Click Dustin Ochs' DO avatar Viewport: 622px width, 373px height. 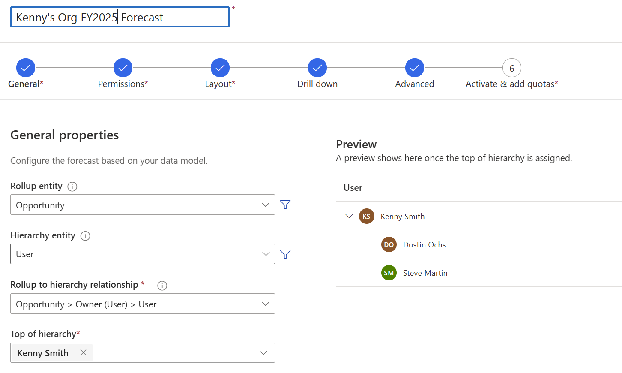tap(389, 244)
